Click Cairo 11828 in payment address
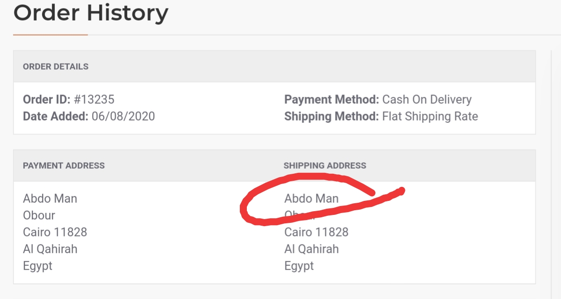Image resolution: width=561 pixels, height=299 pixels. [55, 232]
